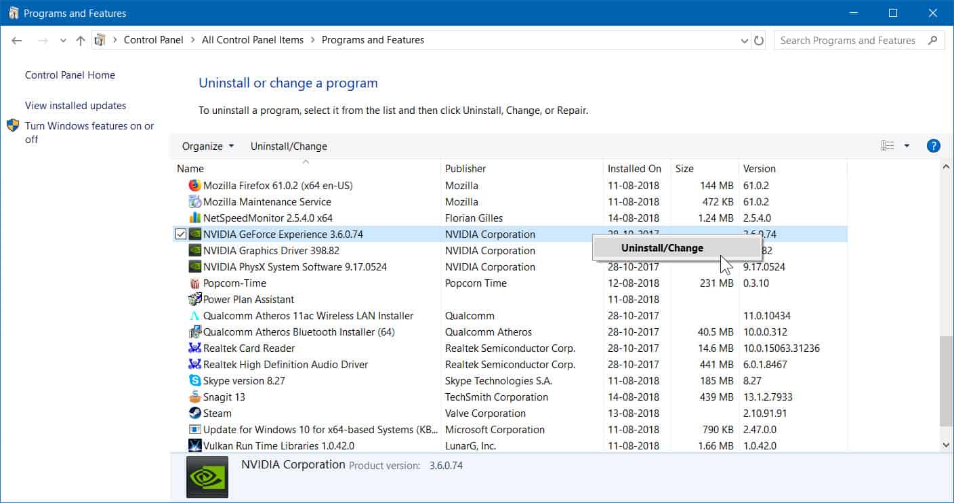This screenshot has height=503, width=954.
Task: Click the NVIDIA Graphics Driver icon
Action: pos(195,250)
